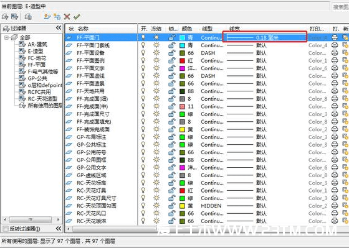Click the New Property Filter toolbar icon
The height and width of the screenshot is (248, 349).
tap(5, 16)
